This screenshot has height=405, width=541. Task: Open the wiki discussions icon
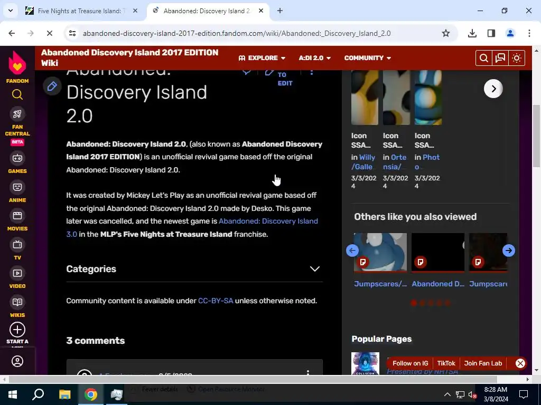(x=500, y=58)
